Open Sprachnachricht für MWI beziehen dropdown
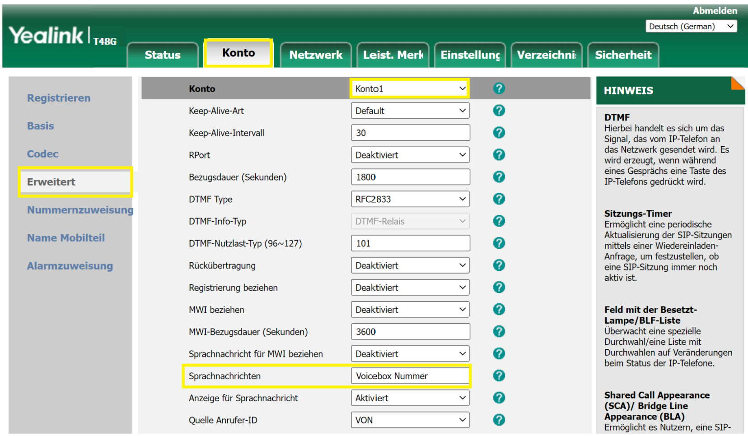The image size is (748, 436). point(410,354)
